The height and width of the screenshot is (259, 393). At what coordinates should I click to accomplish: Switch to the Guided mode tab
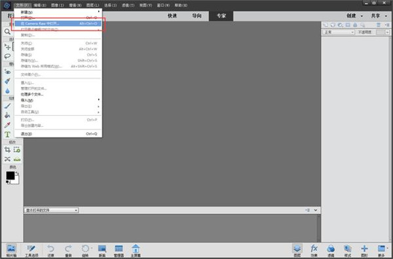tap(196, 16)
